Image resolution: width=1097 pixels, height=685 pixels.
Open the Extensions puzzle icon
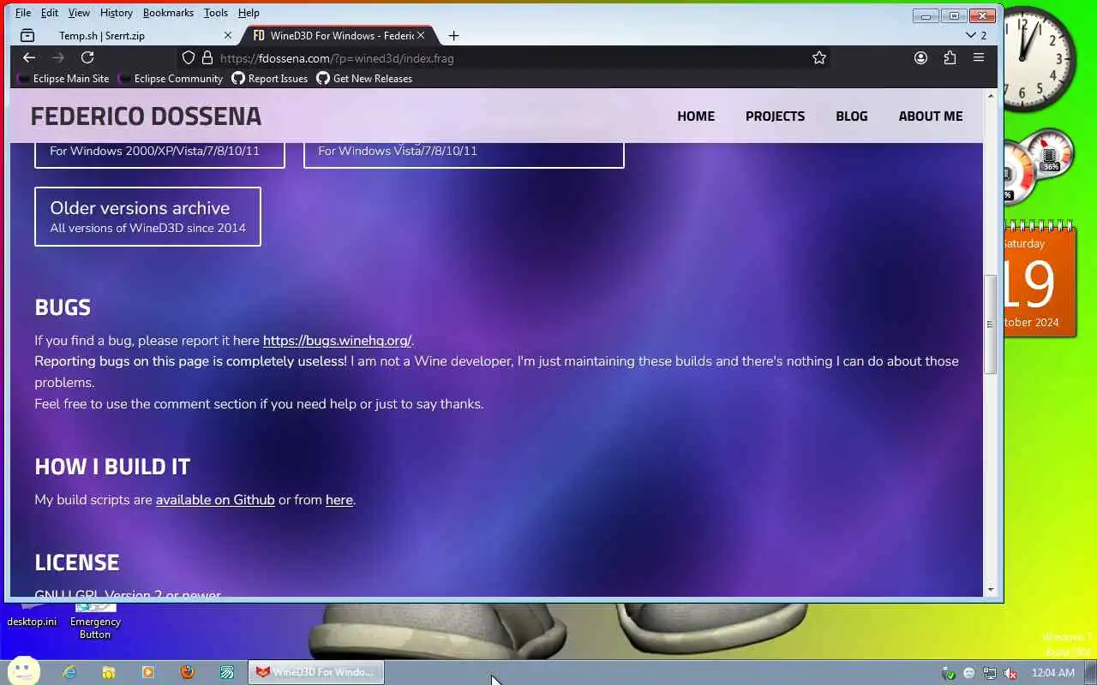tap(950, 57)
